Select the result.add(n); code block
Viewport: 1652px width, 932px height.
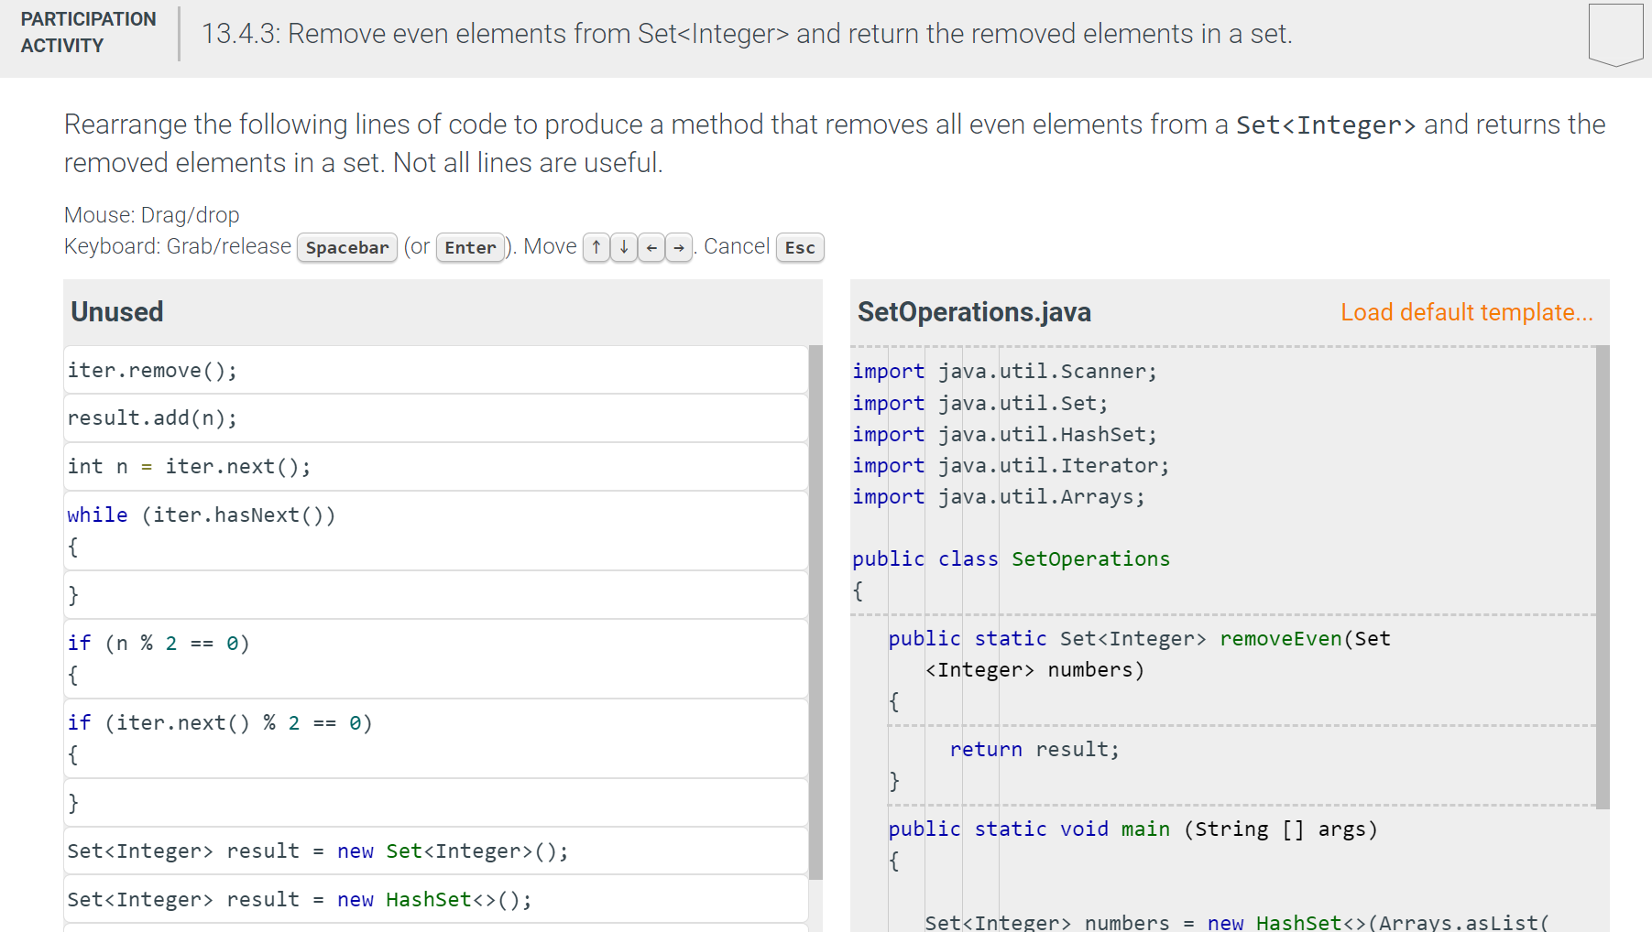coord(435,418)
